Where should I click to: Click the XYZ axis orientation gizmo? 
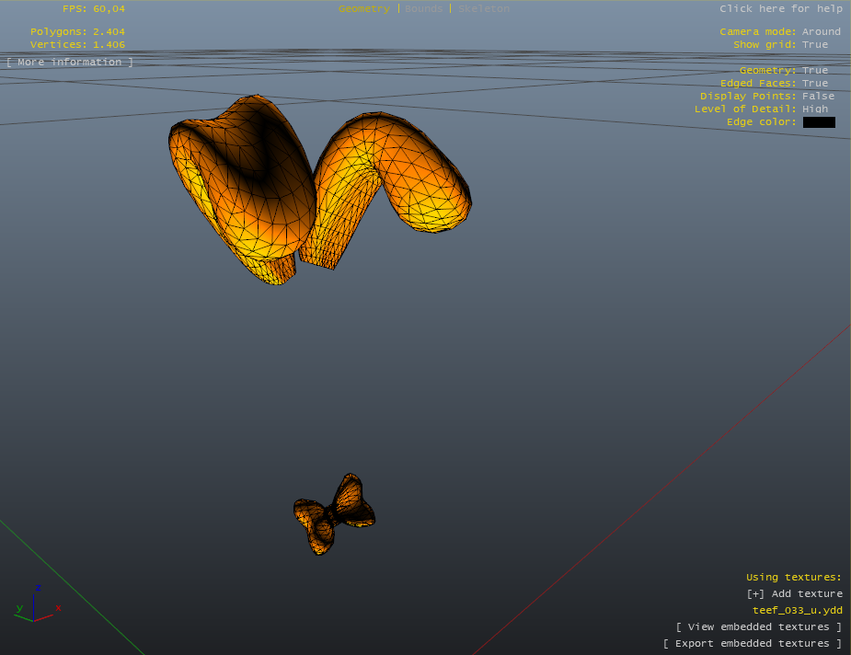[x=37, y=604]
